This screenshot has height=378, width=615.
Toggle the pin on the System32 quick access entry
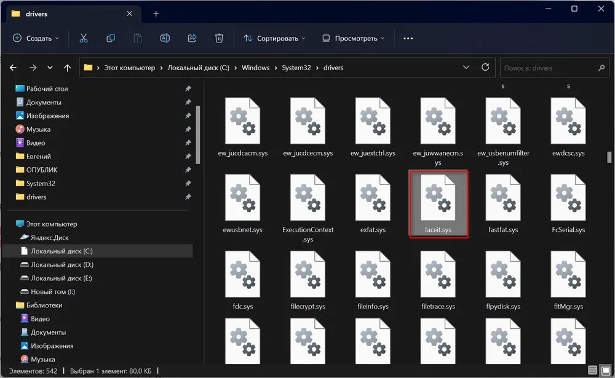point(188,183)
